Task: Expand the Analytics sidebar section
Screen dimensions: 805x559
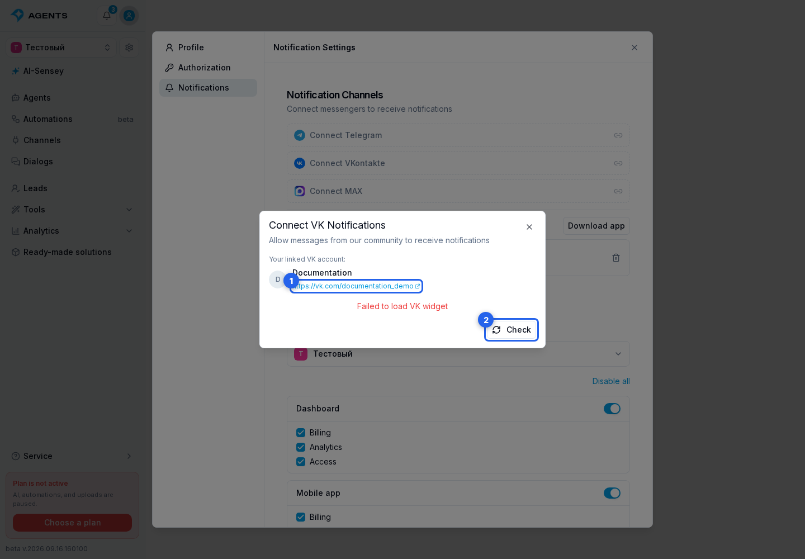Action: (73, 231)
